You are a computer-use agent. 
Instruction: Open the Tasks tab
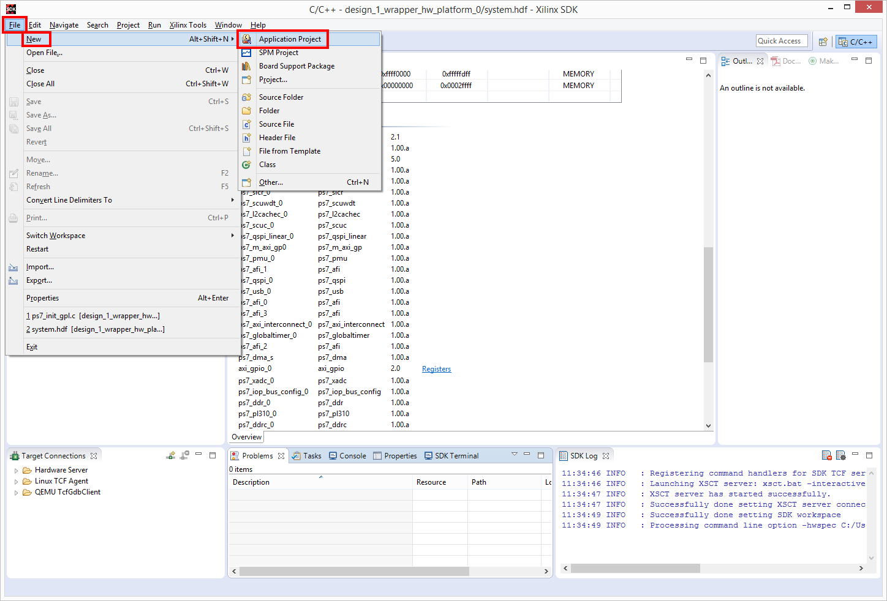point(307,456)
